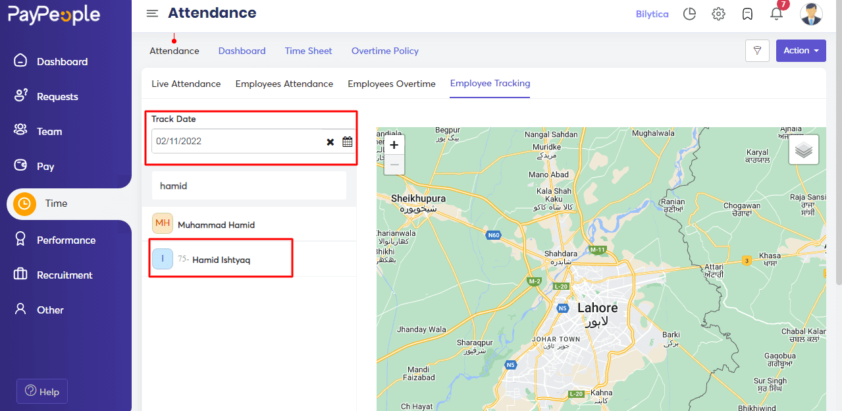Image resolution: width=842 pixels, height=411 pixels.
Task: Open Team label in sidebar
Action: 49,131
